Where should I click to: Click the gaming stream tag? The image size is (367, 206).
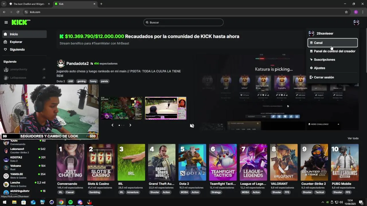[81, 81]
